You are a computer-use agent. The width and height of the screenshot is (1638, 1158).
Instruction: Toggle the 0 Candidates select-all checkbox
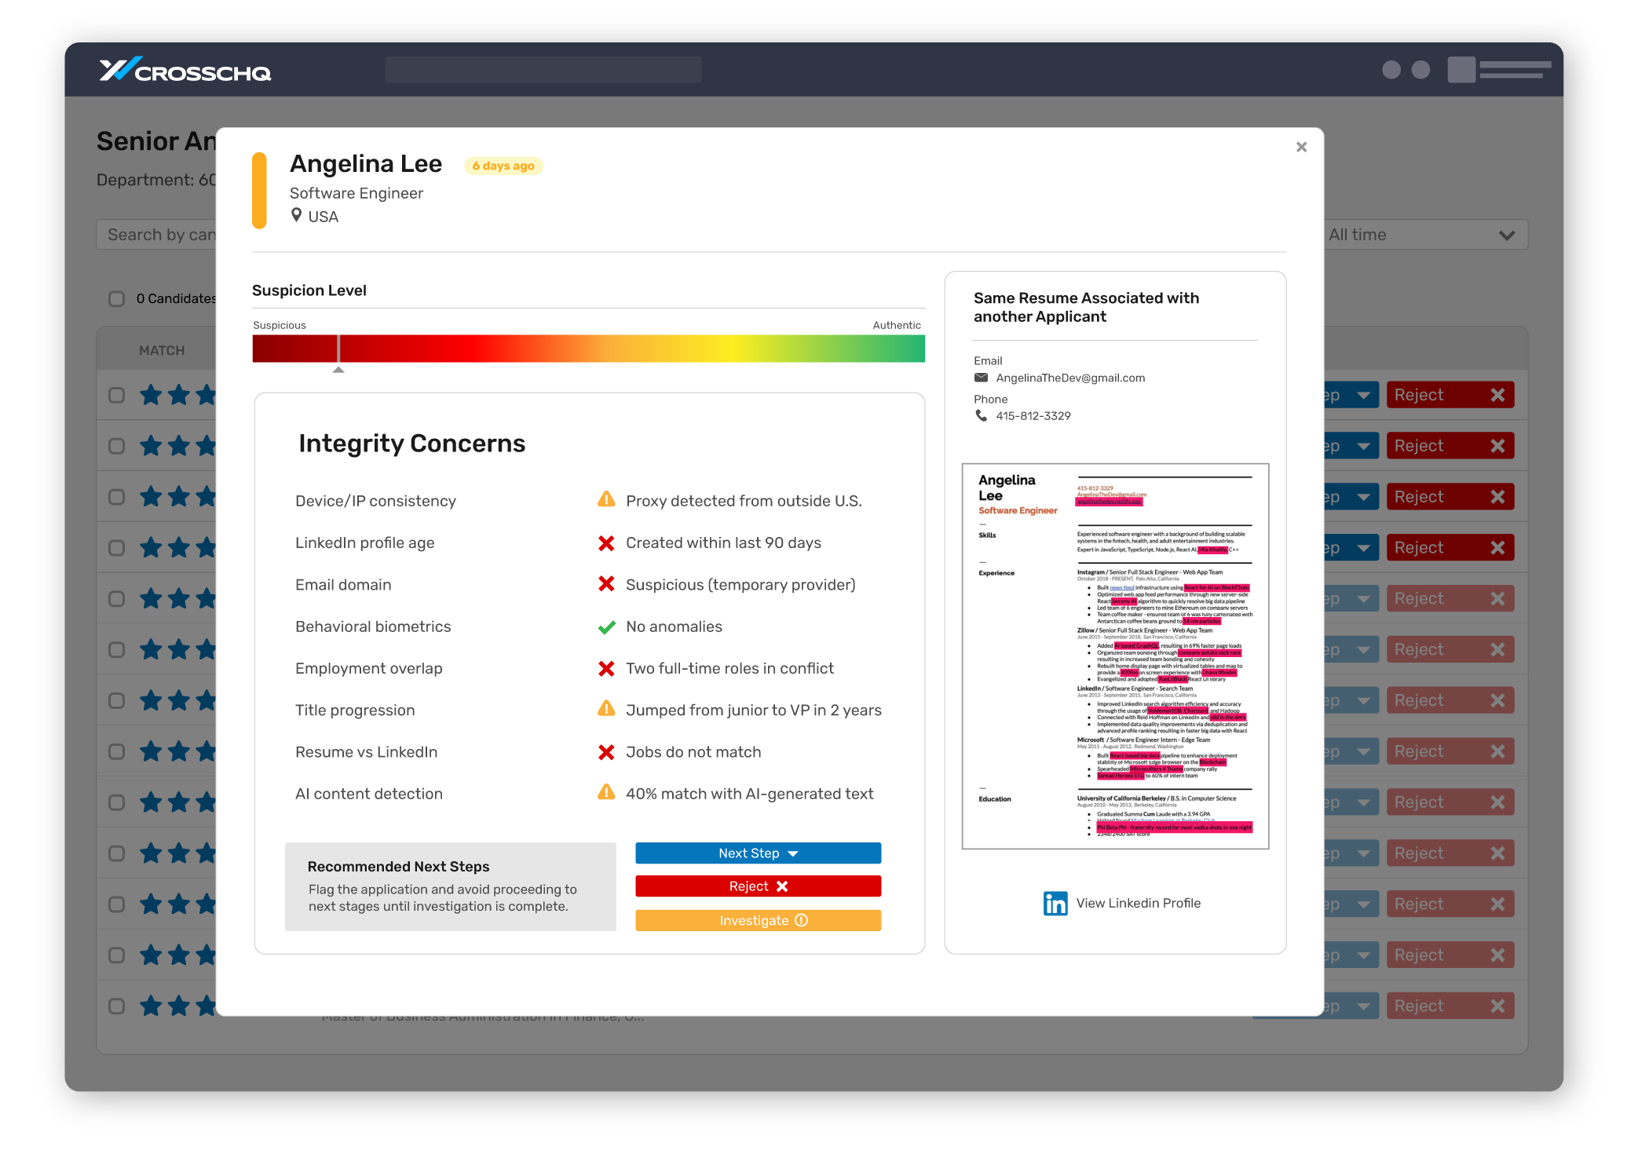tap(117, 298)
